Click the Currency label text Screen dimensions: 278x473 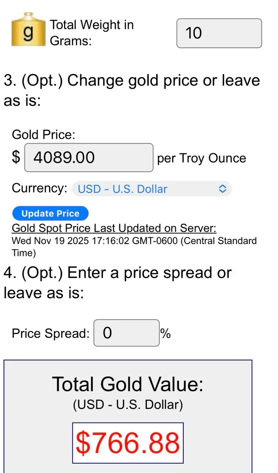(39, 188)
